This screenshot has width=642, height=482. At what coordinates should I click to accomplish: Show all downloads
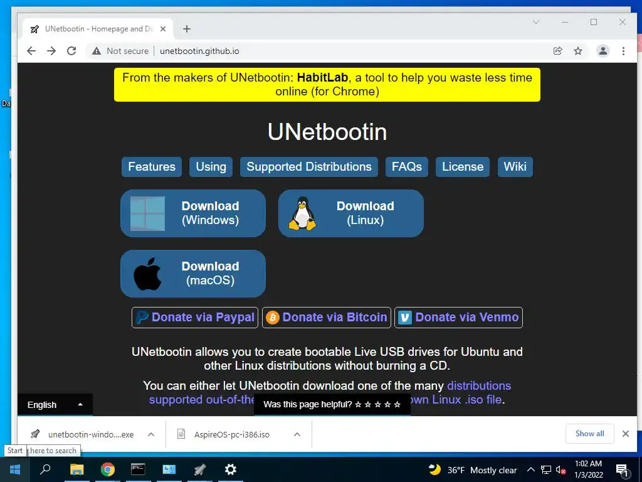pyautogui.click(x=589, y=434)
